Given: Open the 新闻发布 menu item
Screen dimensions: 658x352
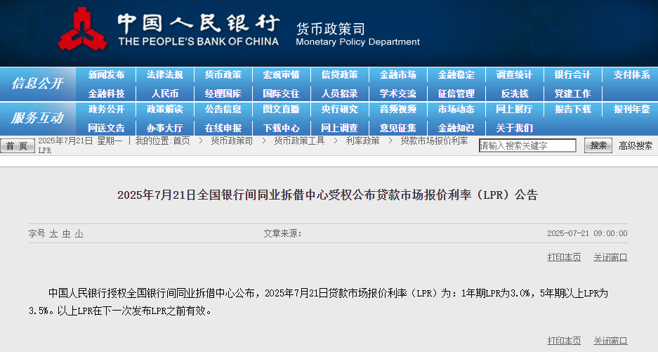Looking at the screenshot, I should pyautogui.click(x=106, y=74).
